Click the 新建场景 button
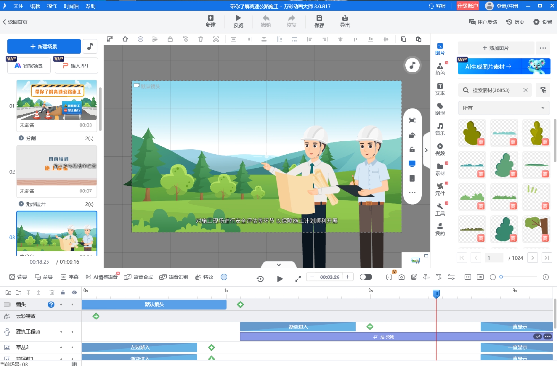 coord(44,47)
